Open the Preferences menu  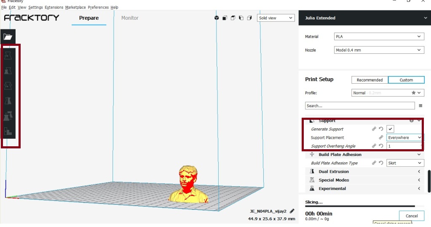(x=98, y=7)
